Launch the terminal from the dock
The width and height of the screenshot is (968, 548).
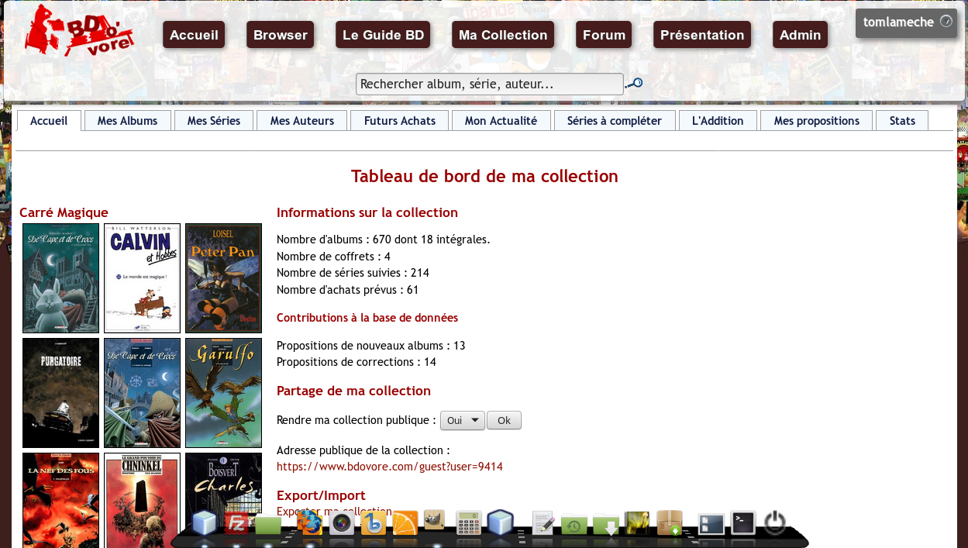click(743, 523)
